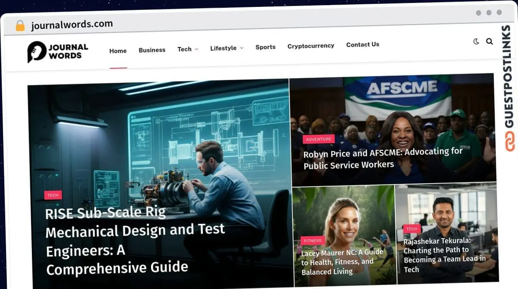Open Lacey Maurer NC fitness article
Viewport: 518px width, 289px height.
(x=342, y=262)
